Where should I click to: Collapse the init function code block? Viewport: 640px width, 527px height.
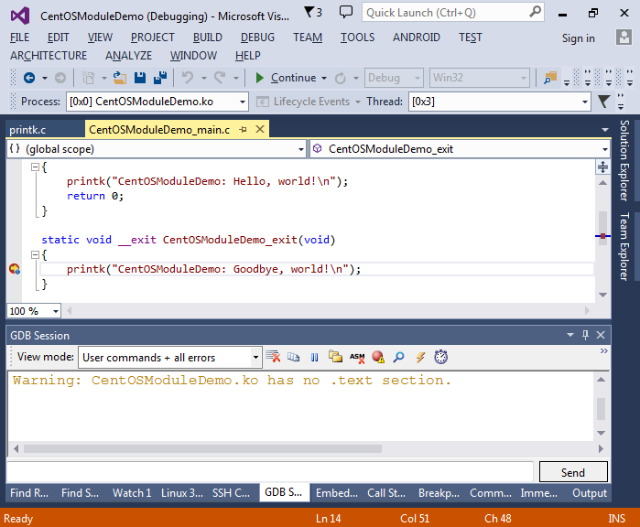pyautogui.click(x=35, y=167)
